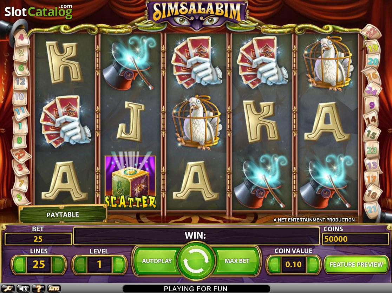Screen dimensions: 392x293
Task: Toggle the AUTO button in bottom bar
Action: [x=54, y=288]
